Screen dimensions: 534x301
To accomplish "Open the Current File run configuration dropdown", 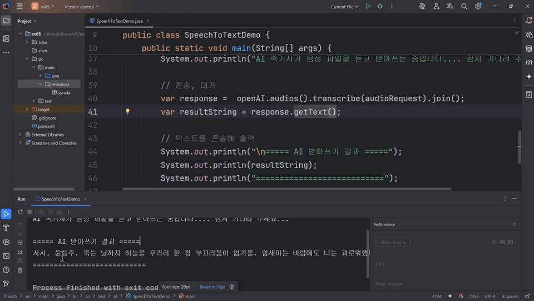I will click(344, 7).
